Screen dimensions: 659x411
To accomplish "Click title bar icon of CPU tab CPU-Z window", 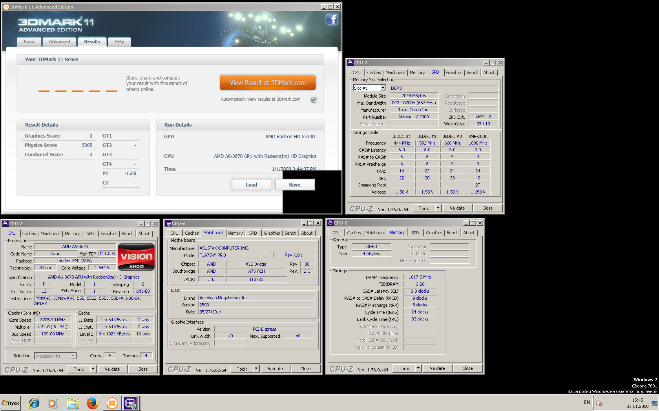I will click(x=5, y=224).
